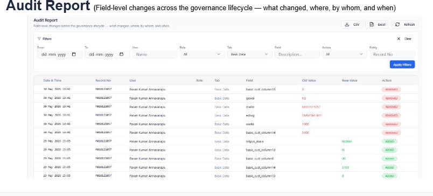This screenshot has width=433, height=196.
Task: Apply the selected filters
Action: 402,64
